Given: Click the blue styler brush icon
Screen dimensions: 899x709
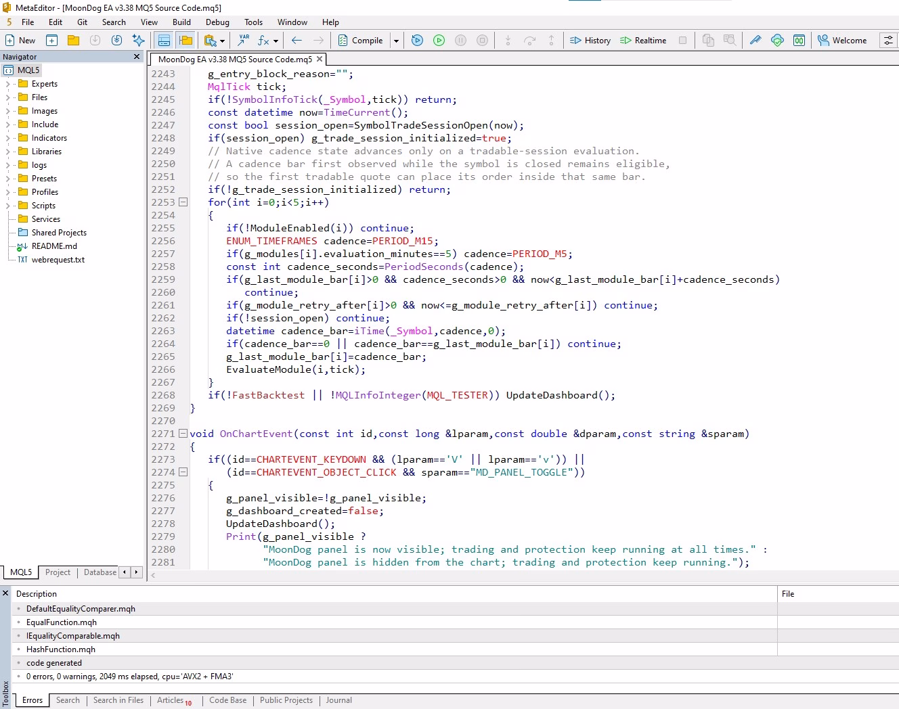Looking at the screenshot, I should 756,41.
